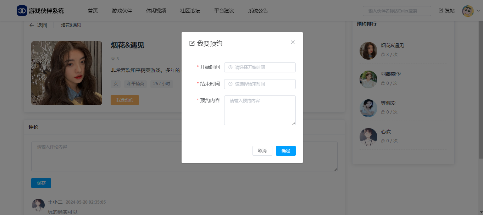Click the 请输入评论内容 comment textarea
483x215 pixels.
(184, 156)
